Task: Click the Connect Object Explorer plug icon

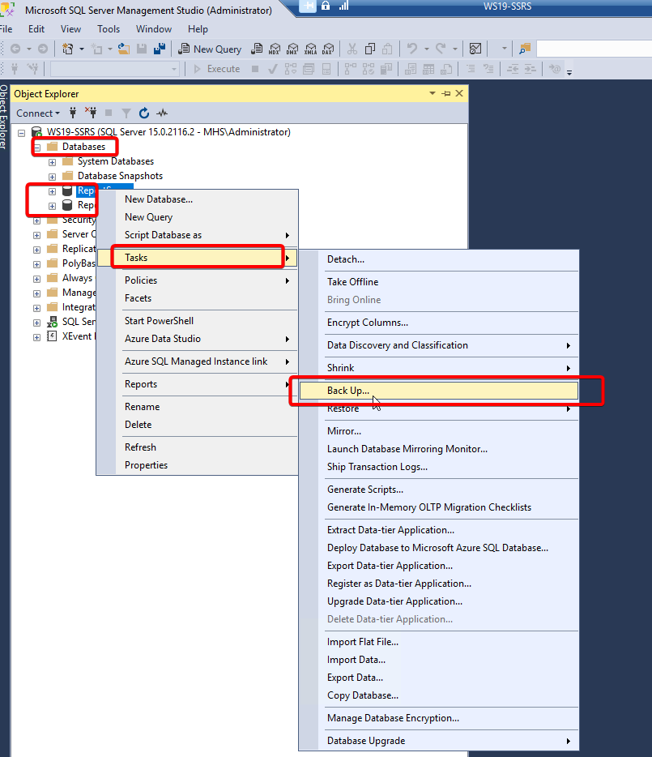Action: 73,113
